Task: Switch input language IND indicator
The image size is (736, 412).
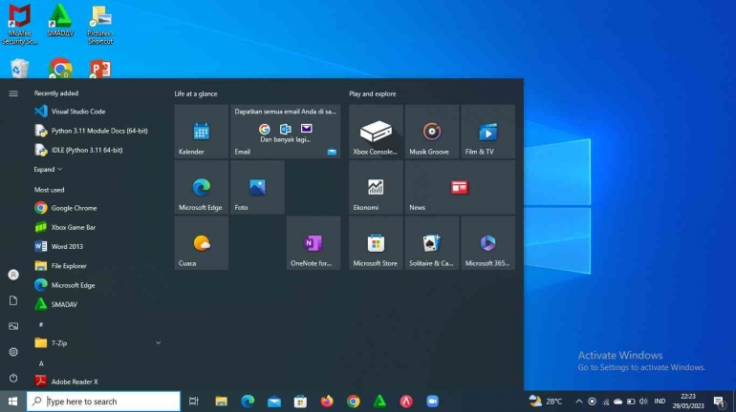Action: 660,402
